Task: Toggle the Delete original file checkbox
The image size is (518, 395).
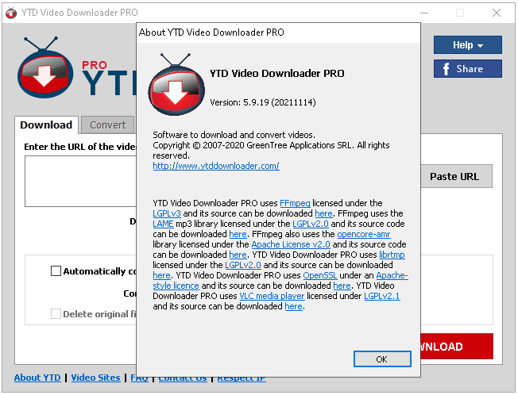Action: coord(56,313)
